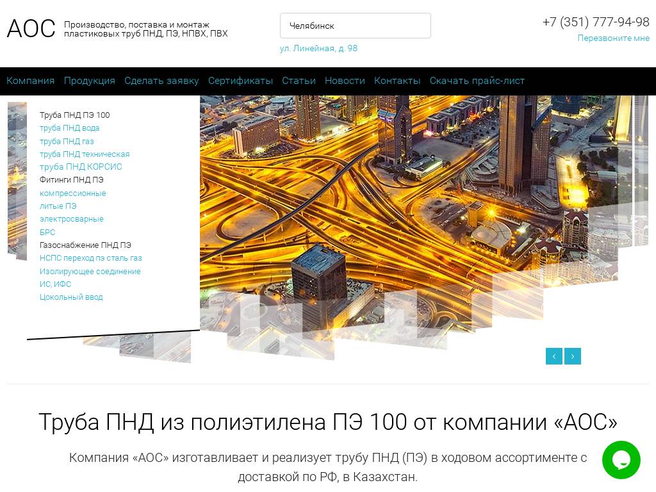Call the phone number +7 (351) 777-94-98
Viewport: 656px width, 492px height.
click(595, 22)
